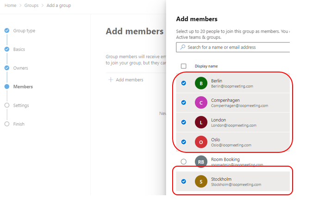The width and height of the screenshot is (312, 204).
Task: Toggle the select-all Display name checkbox
Action: pos(184,66)
